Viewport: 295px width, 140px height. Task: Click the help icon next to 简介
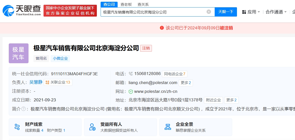point(24,109)
